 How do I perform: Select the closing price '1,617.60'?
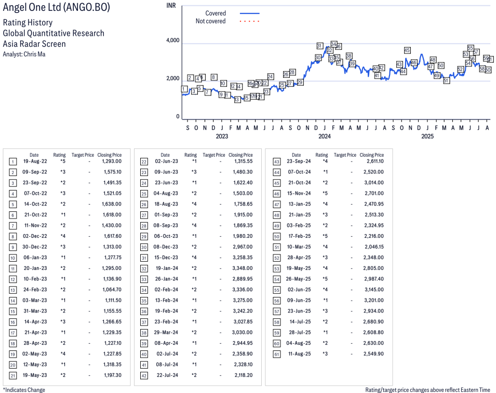pos(113,236)
